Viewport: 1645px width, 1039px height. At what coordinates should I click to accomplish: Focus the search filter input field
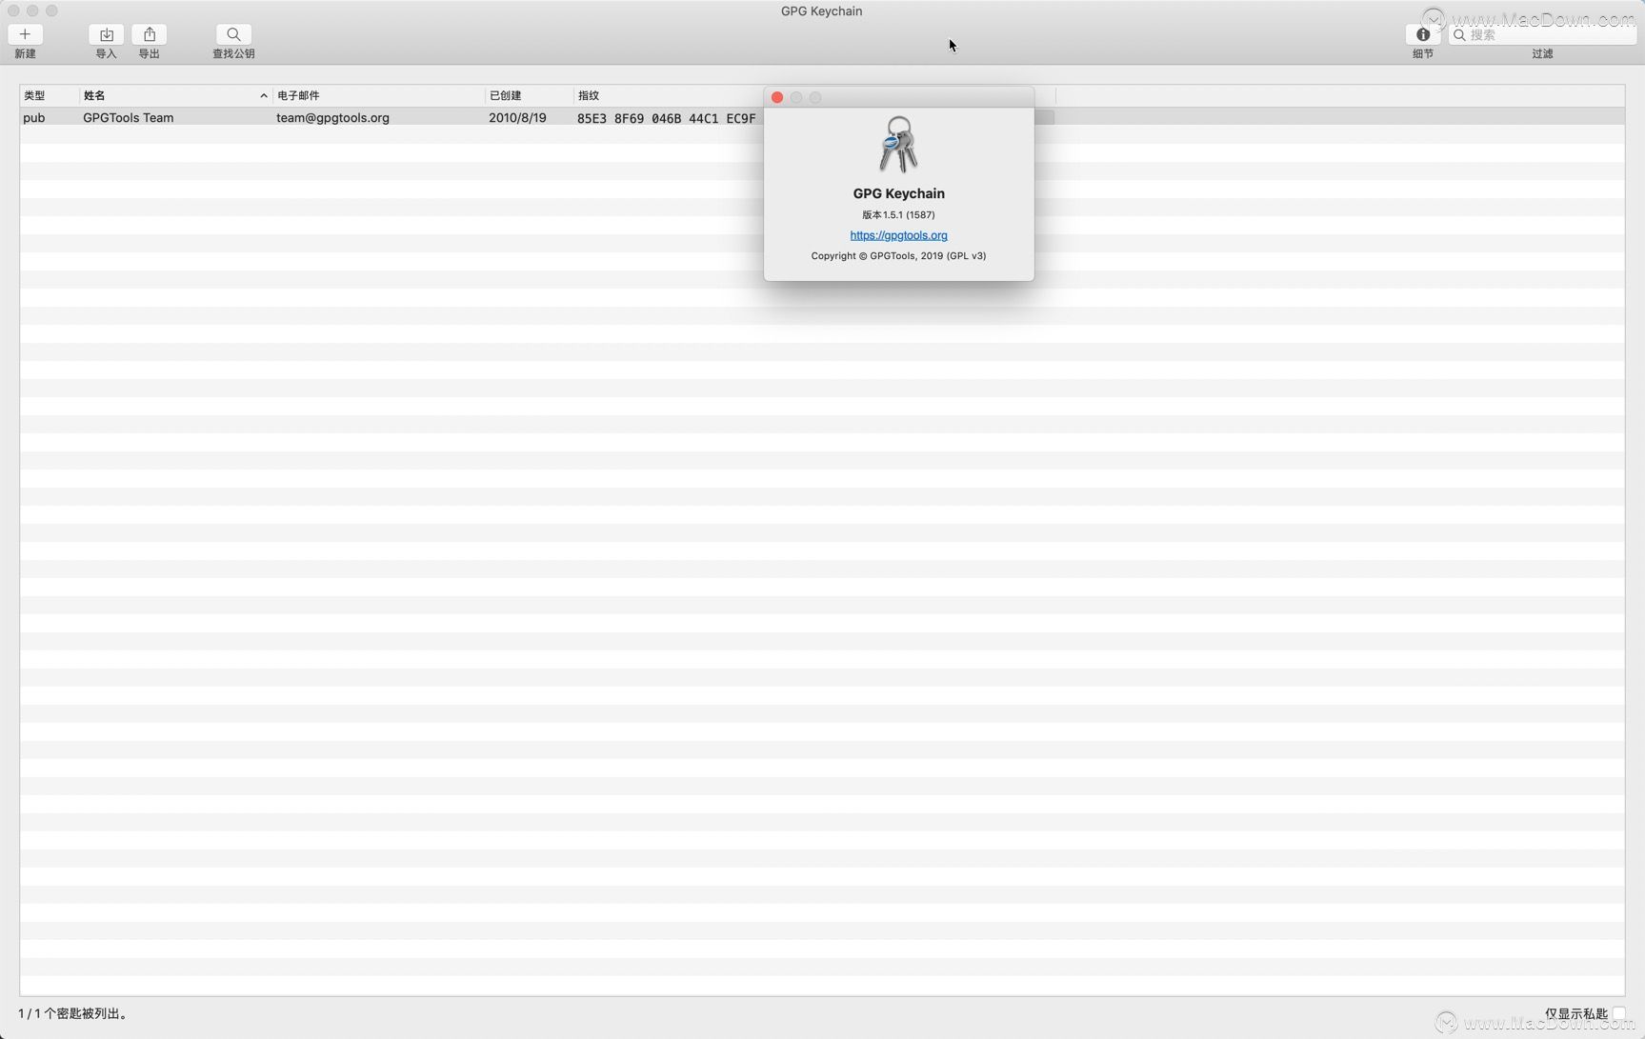(1542, 35)
